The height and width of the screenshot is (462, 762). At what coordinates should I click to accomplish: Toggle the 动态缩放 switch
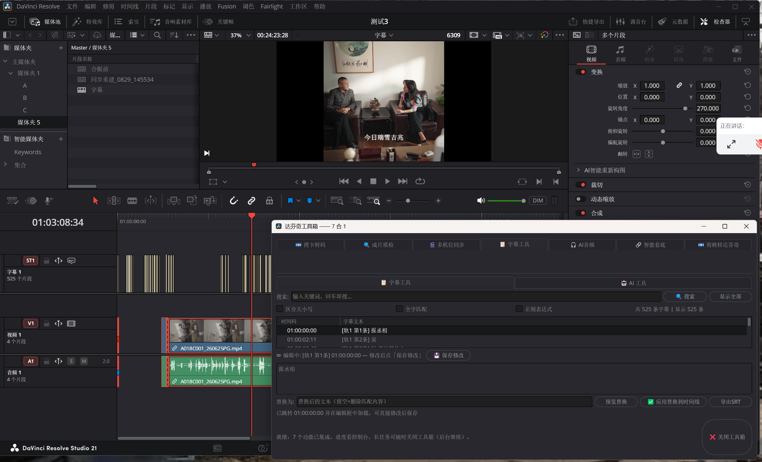[580, 199]
